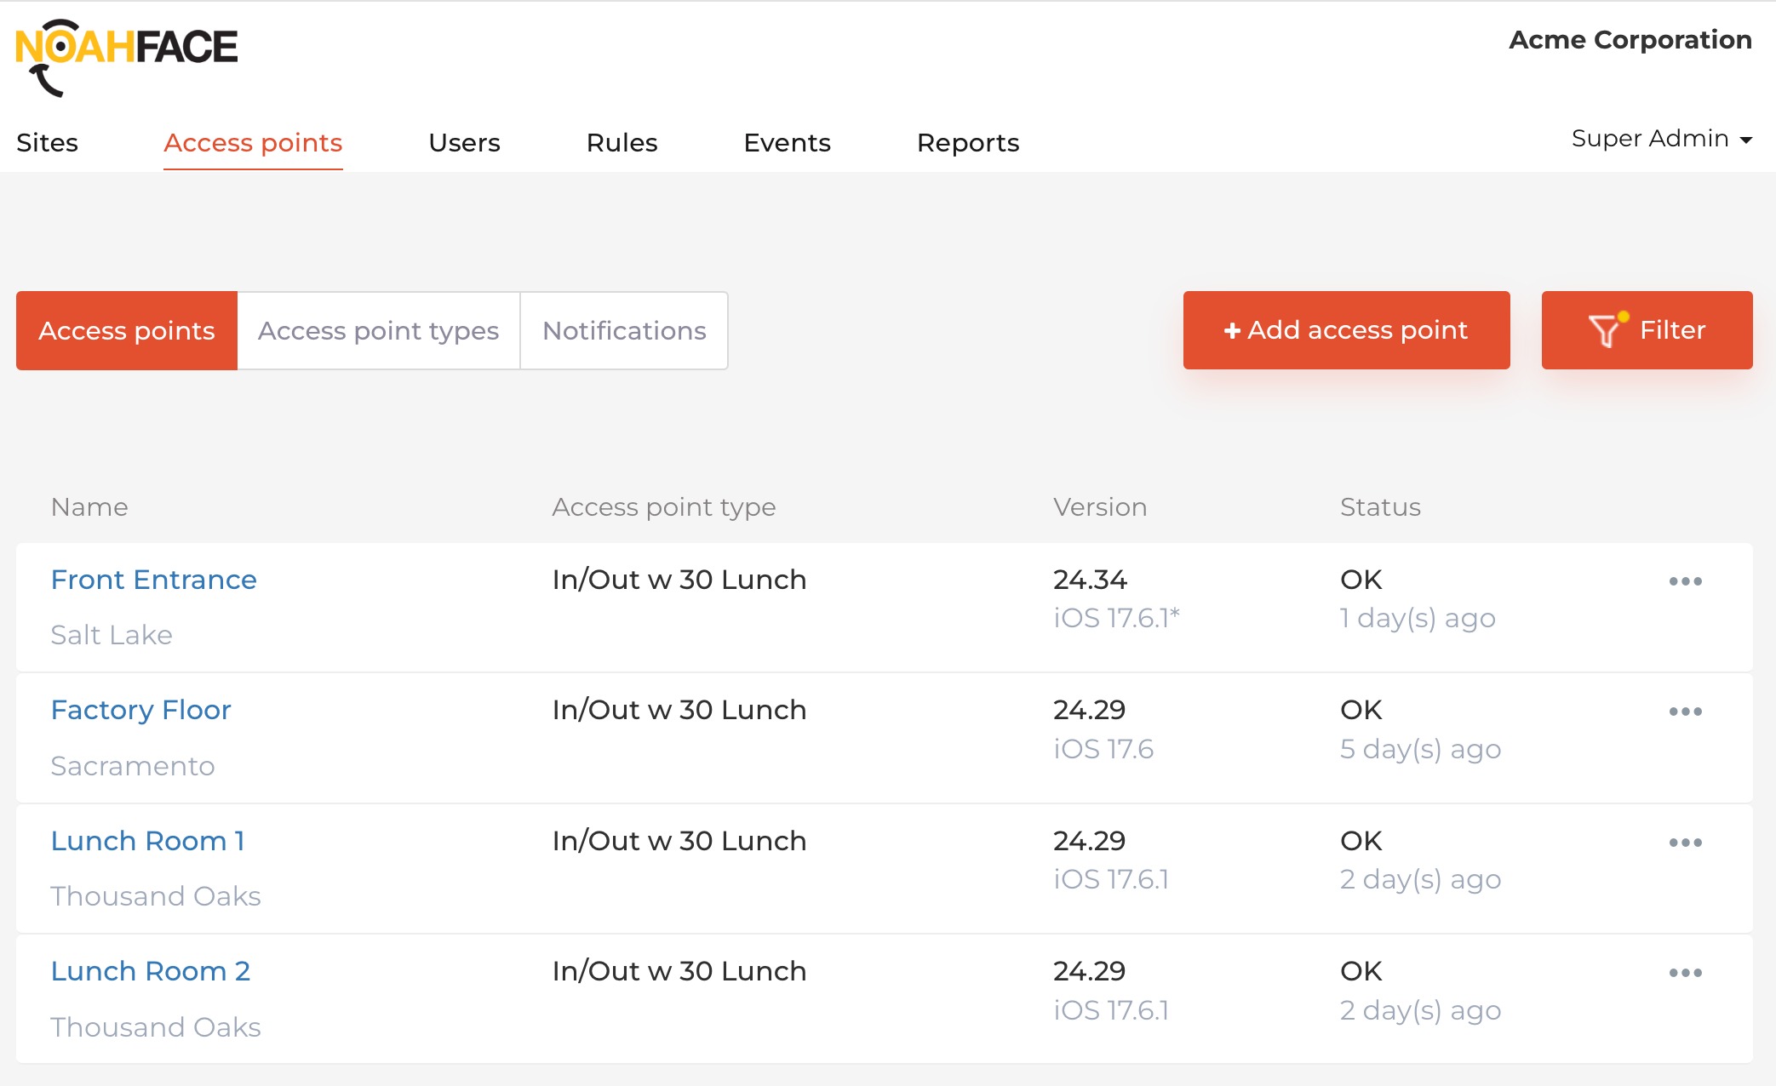The width and height of the screenshot is (1776, 1086).
Task: Select the Access points sub-tab
Action: point(127,330)
